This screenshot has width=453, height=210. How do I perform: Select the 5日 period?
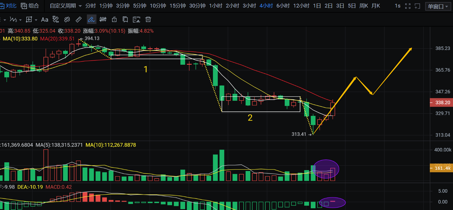click(352, 6)
